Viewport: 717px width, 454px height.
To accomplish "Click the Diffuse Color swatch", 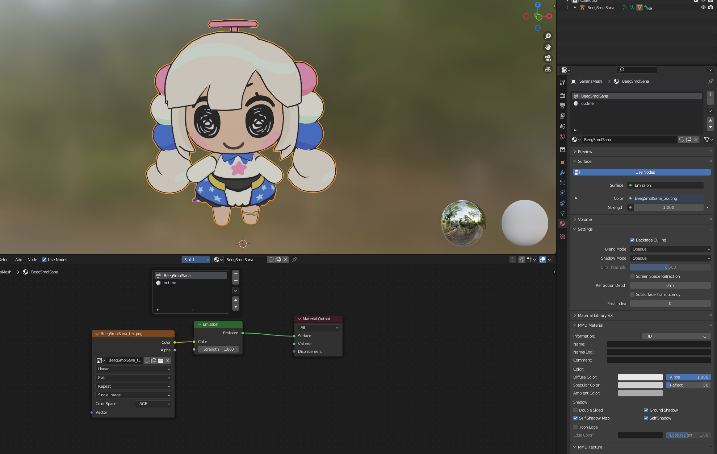I will (x=640, y=377).
